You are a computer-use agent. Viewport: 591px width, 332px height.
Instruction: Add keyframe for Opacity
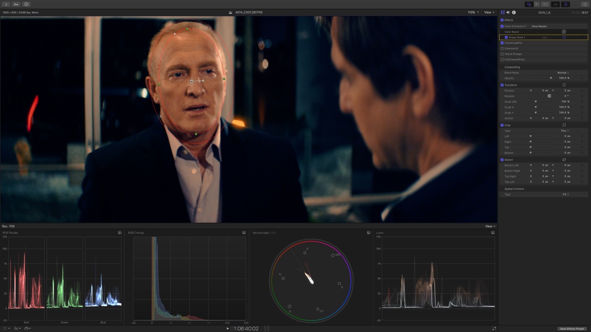coord(582,78)
